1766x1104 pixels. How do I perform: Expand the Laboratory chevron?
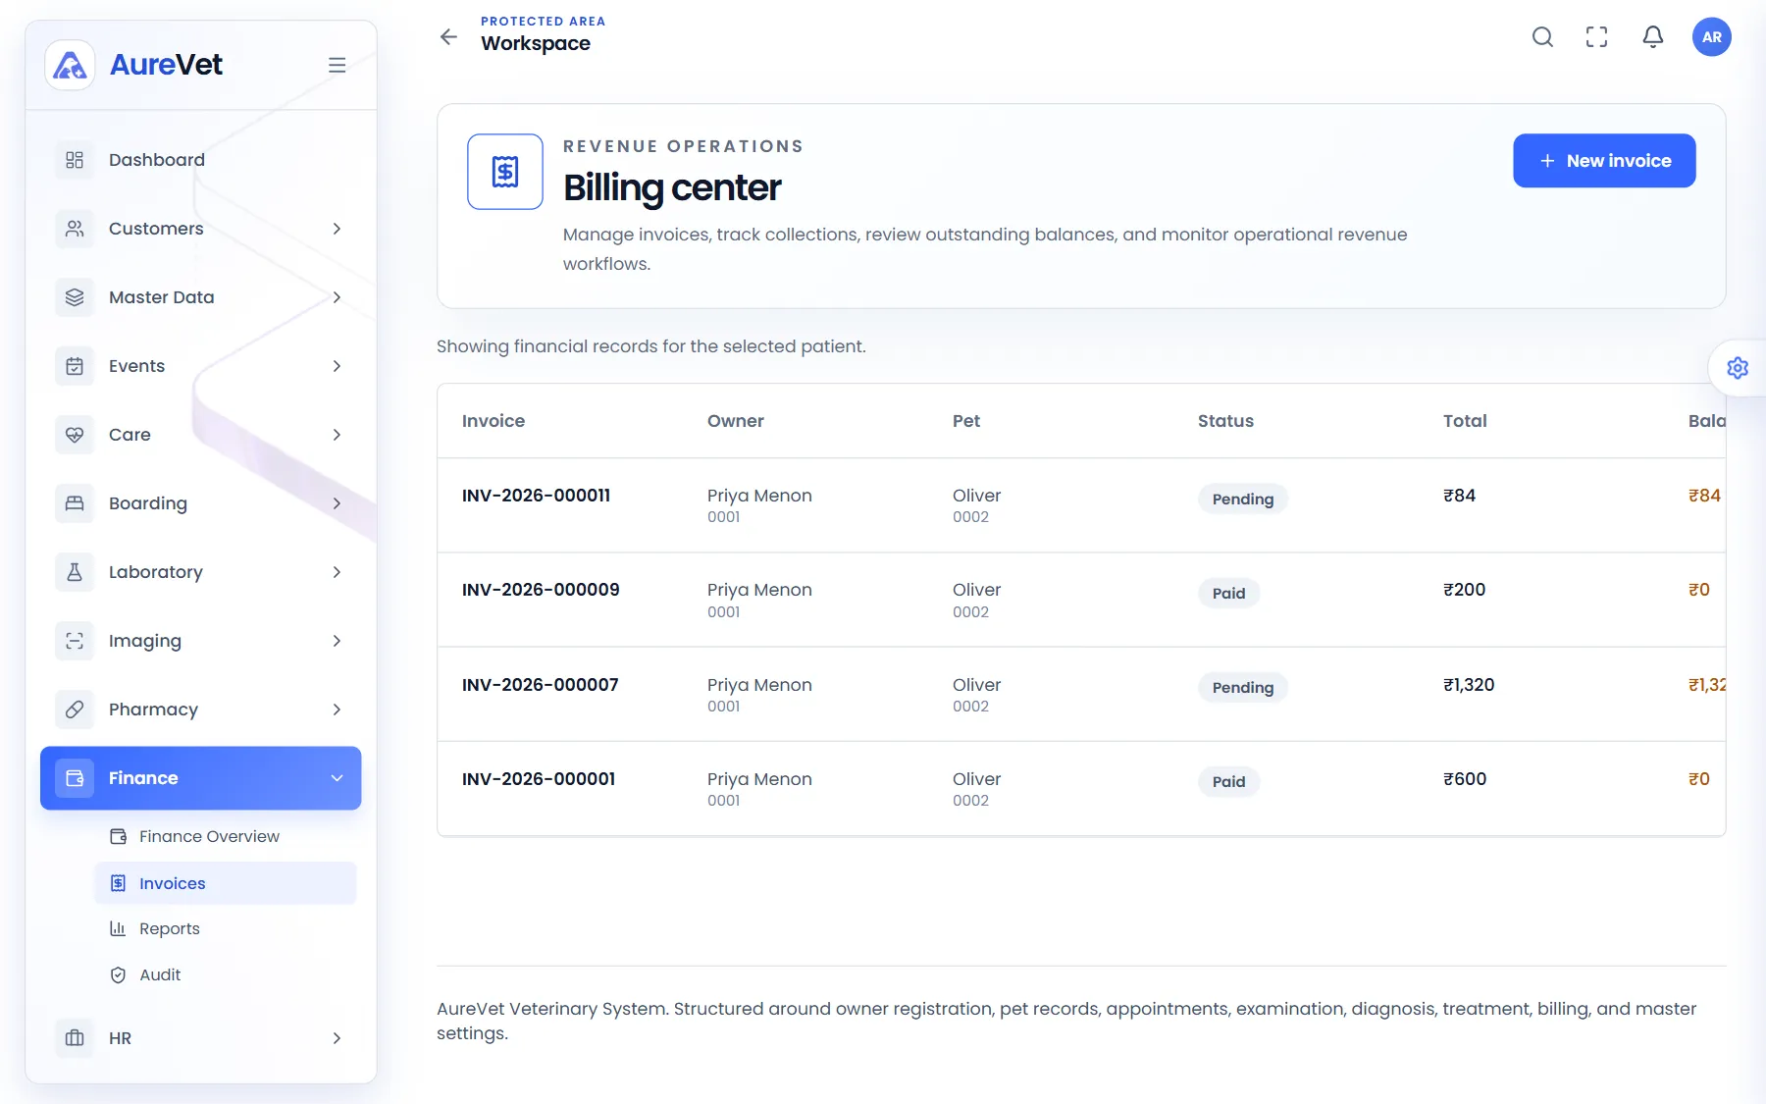[337, 572]
